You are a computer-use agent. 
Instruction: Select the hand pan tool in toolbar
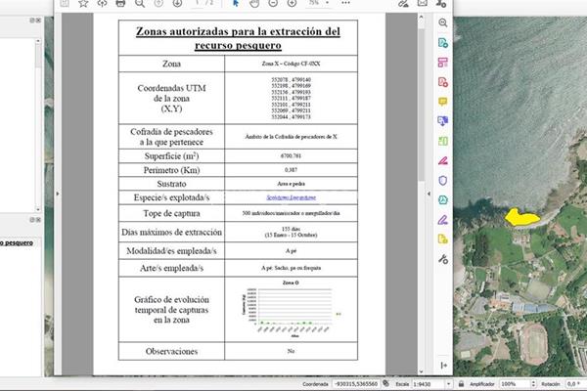coord(254,3)
